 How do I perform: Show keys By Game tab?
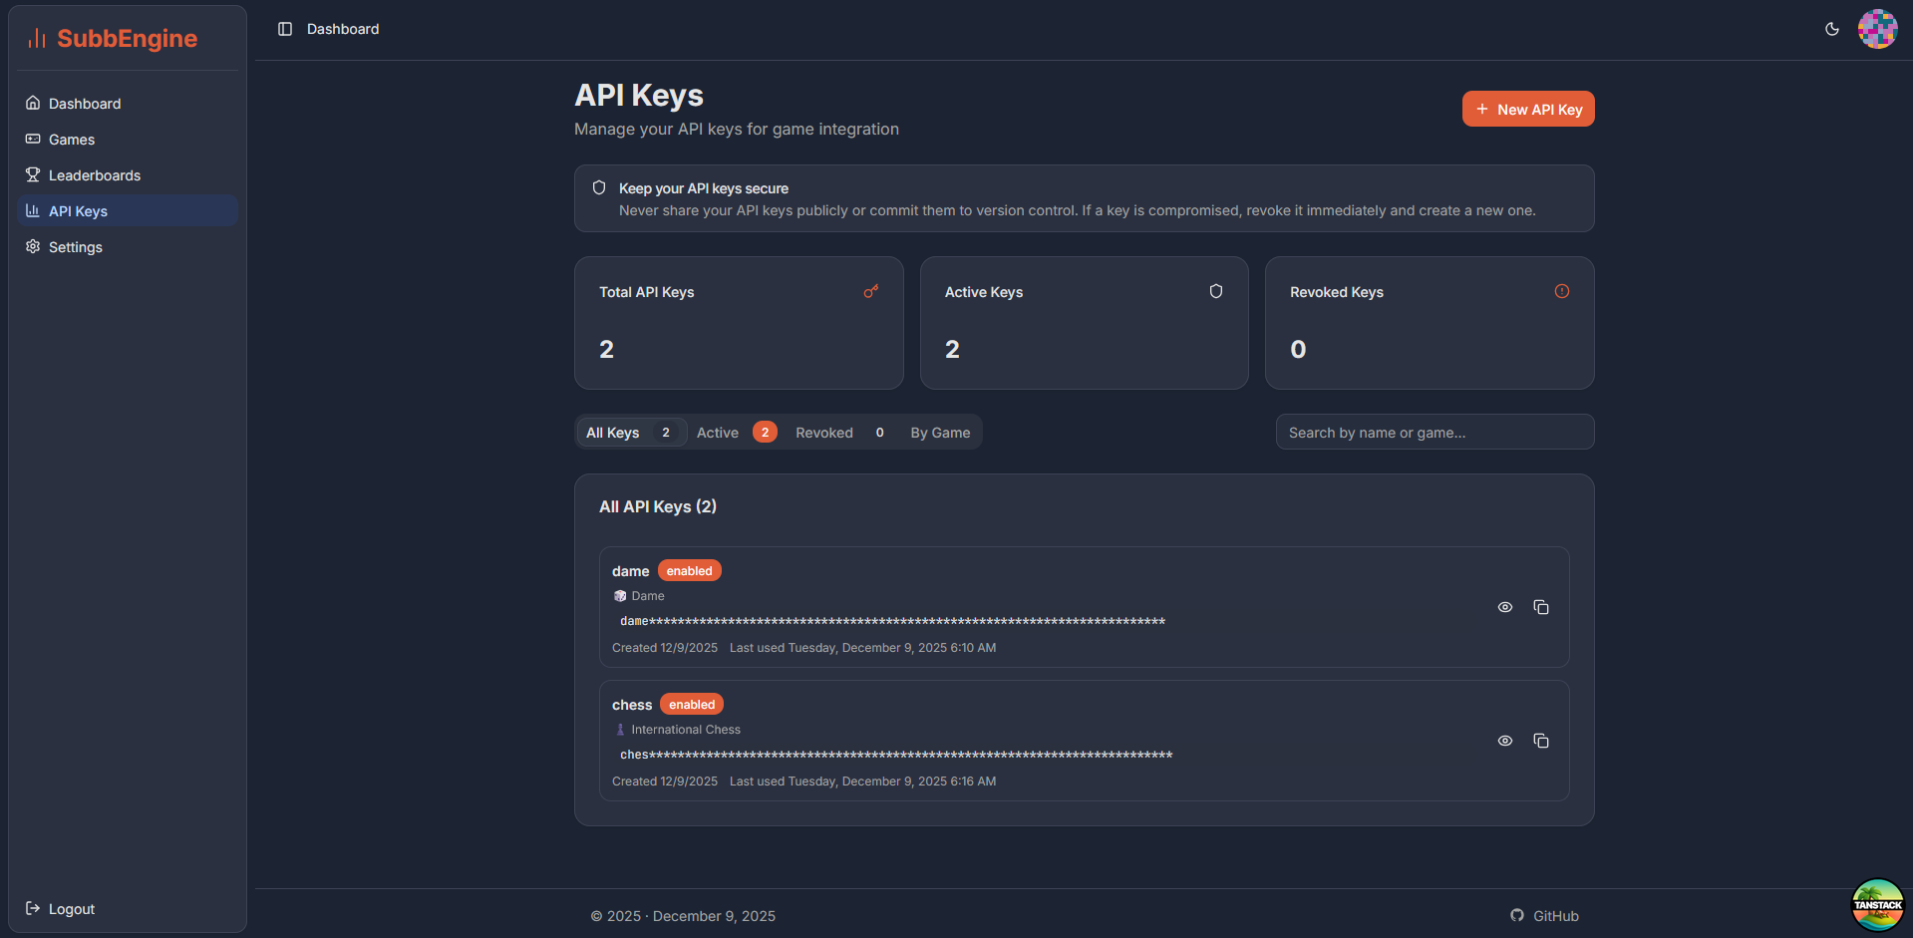(x=939, y=433)
